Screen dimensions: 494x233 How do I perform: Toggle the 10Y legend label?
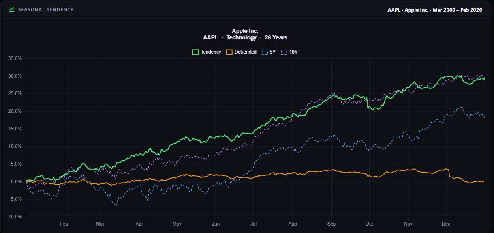tap(293, 52)
